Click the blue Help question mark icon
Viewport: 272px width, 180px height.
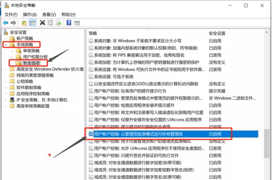point(69,23)
